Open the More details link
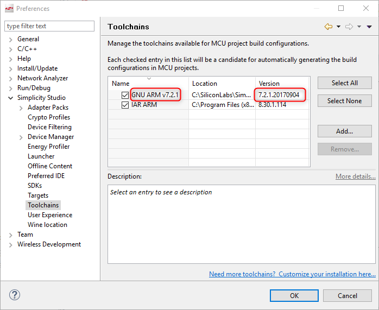The width and height of the screenshot is (379, 310). (355, 176)
